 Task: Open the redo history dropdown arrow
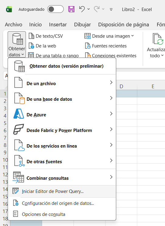103,9
